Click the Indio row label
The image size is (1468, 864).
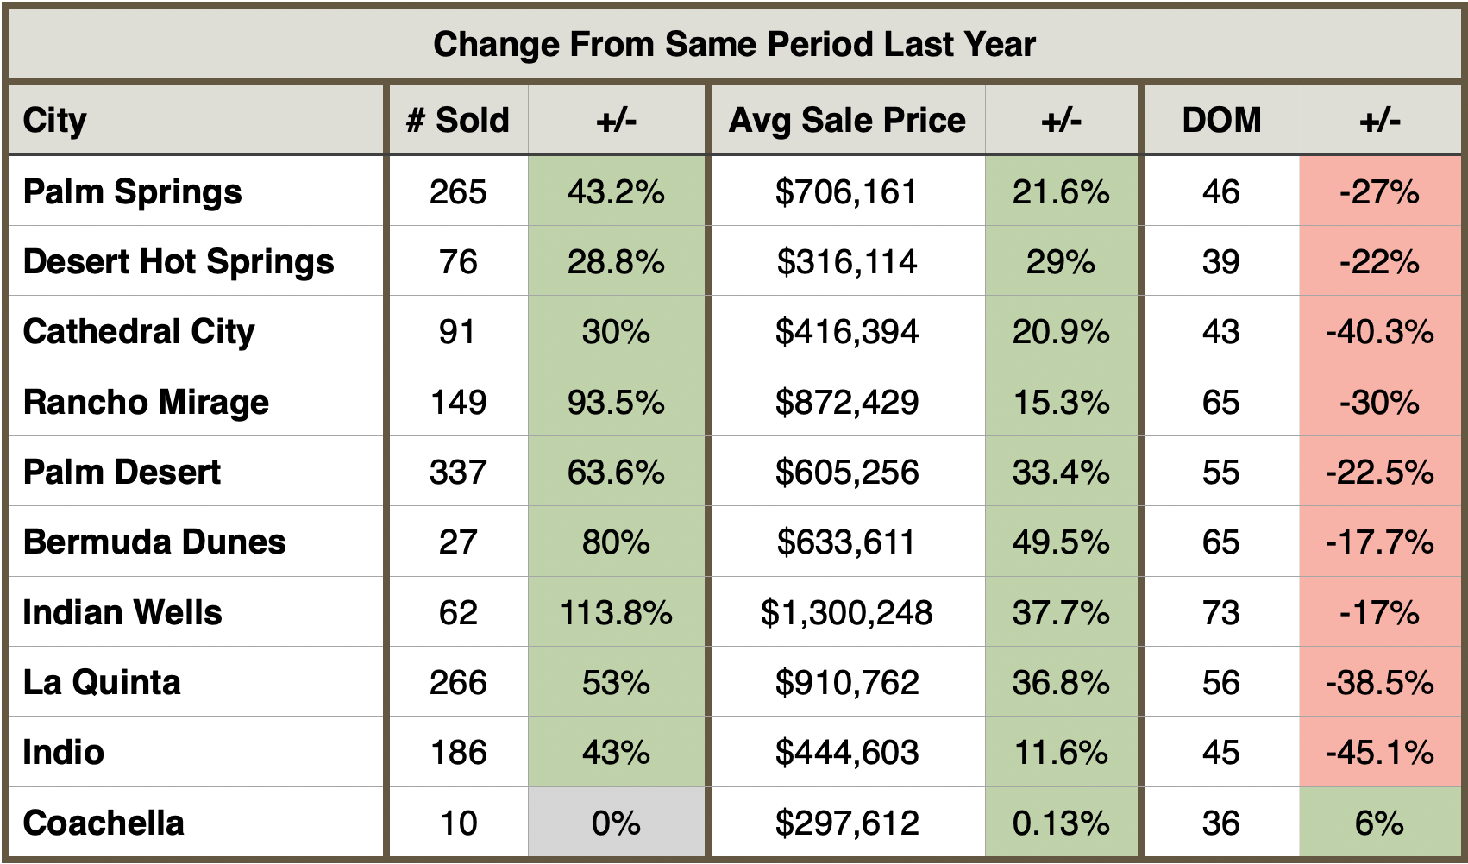pos(64,752)
